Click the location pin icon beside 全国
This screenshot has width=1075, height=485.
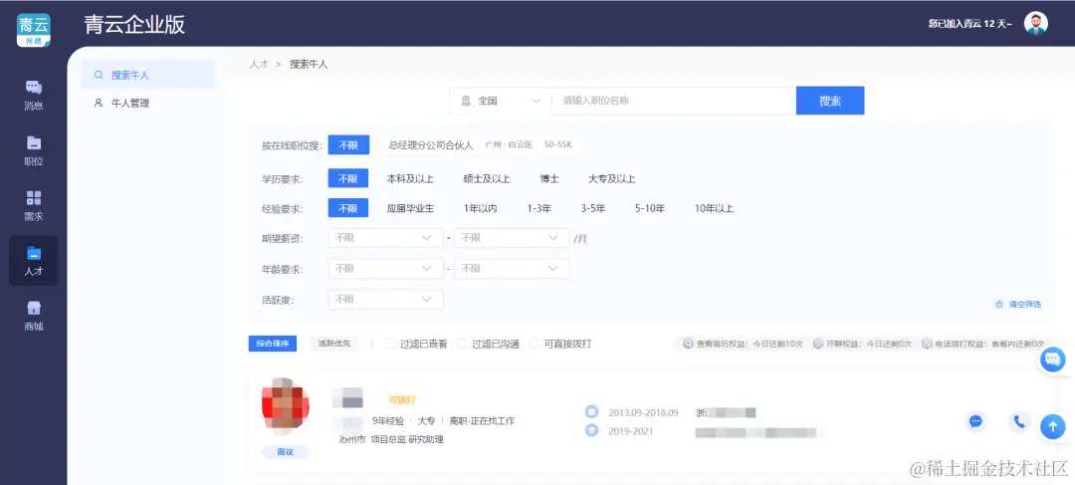pyautogui.click(x=466, y=101)
